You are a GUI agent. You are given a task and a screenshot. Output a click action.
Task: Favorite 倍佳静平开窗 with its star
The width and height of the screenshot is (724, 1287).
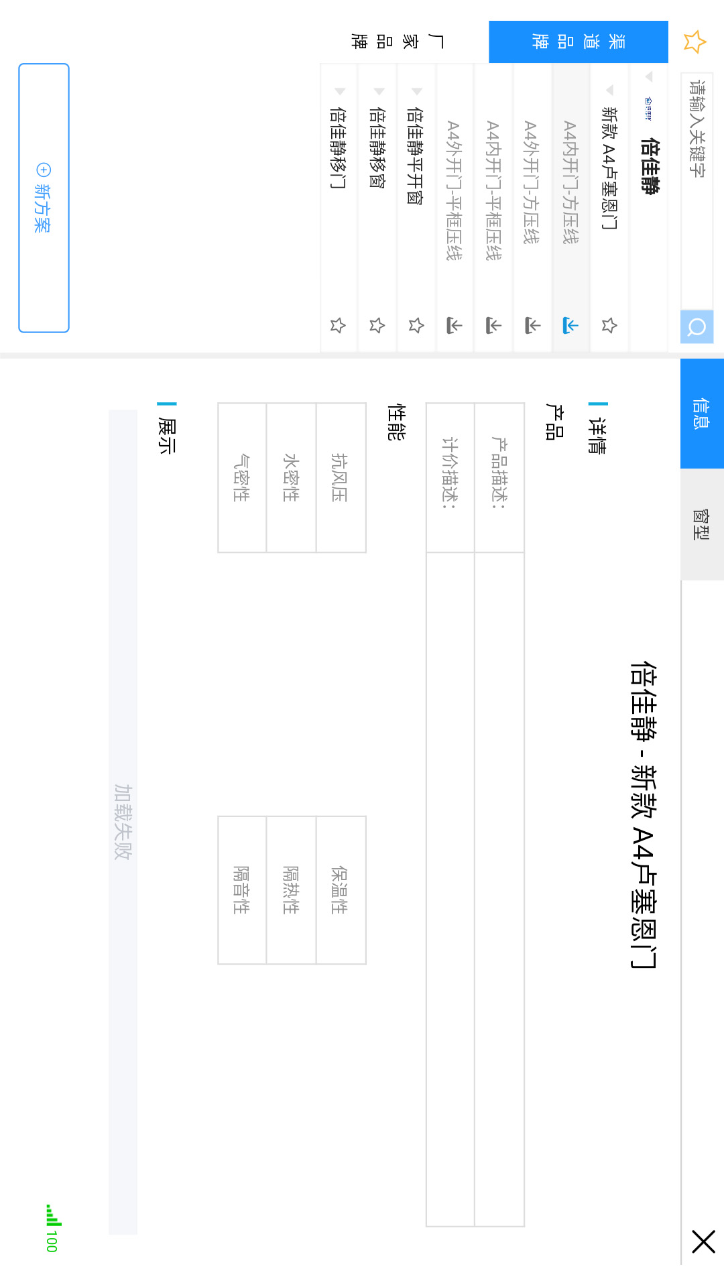coord(416,326)
